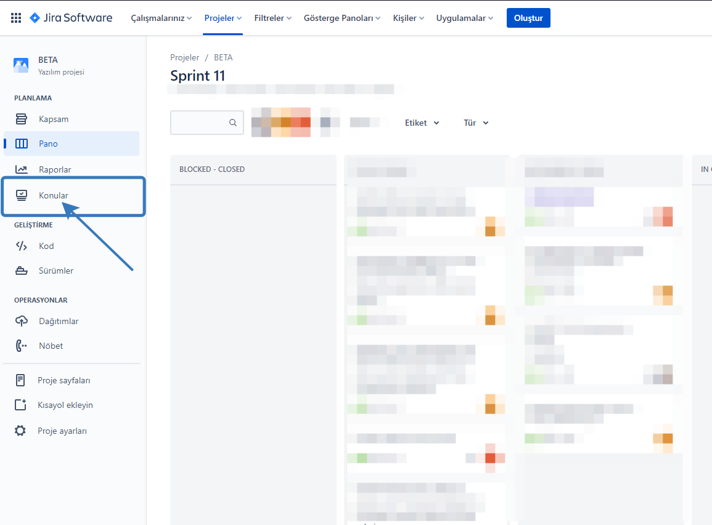This screenshot has height=525, width=712.
Task: Open the Projeler navigation dropdown
Action: pos(223,18)
